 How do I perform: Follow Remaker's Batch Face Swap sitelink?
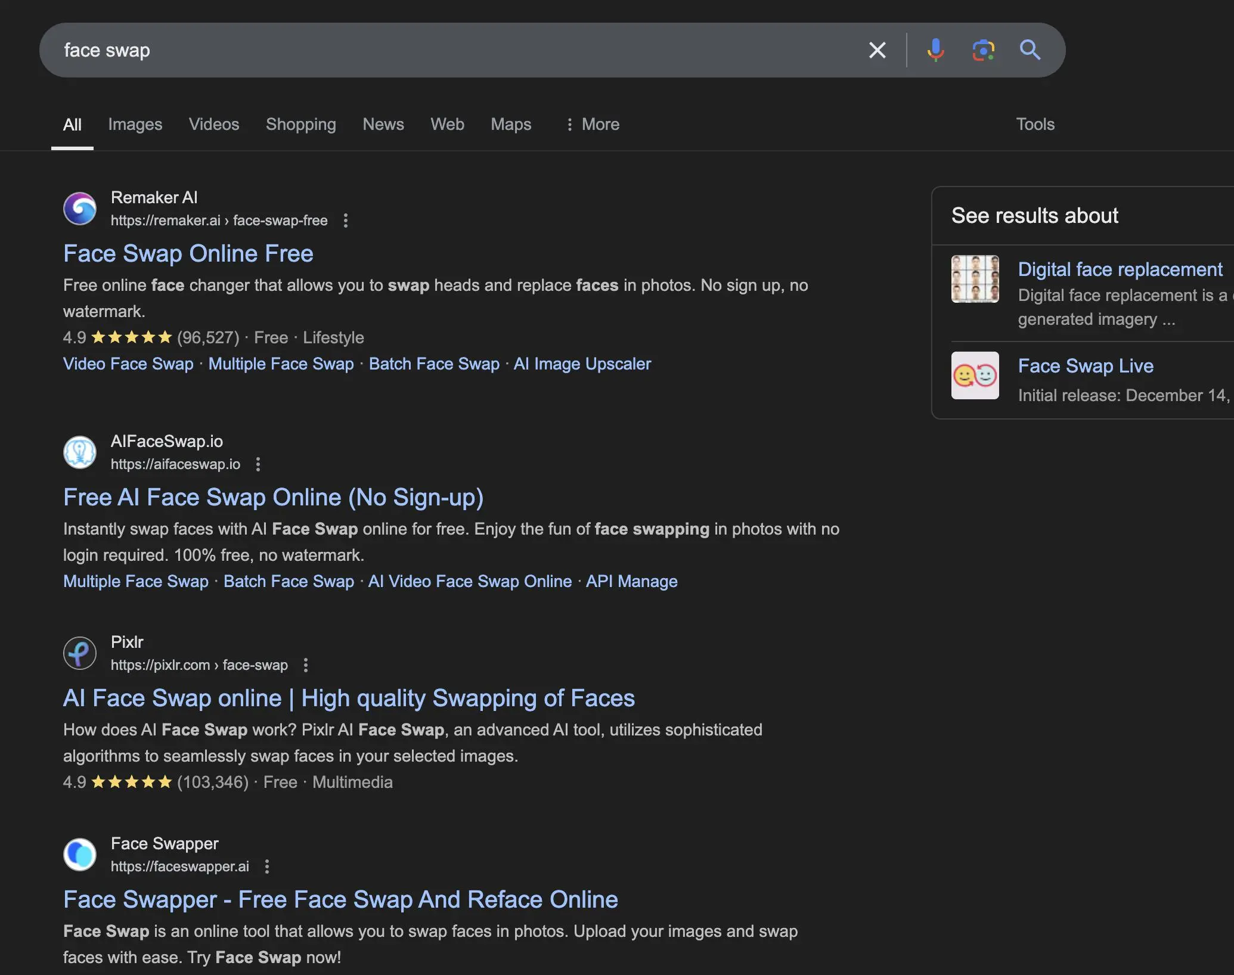(x=435, y=364)
